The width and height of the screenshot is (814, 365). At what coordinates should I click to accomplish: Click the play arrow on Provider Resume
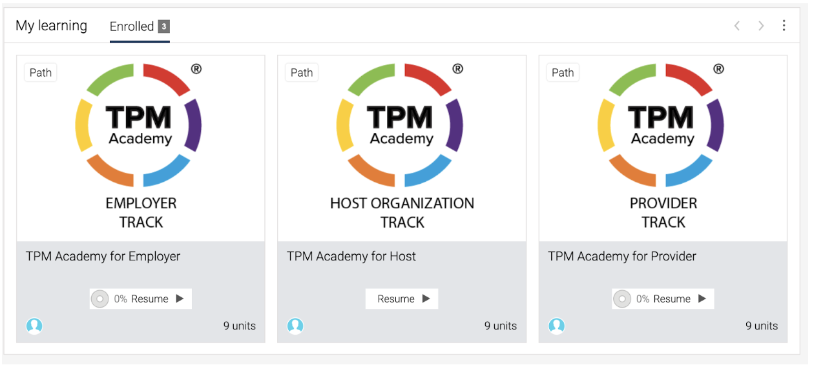click(x=702, y=299)
